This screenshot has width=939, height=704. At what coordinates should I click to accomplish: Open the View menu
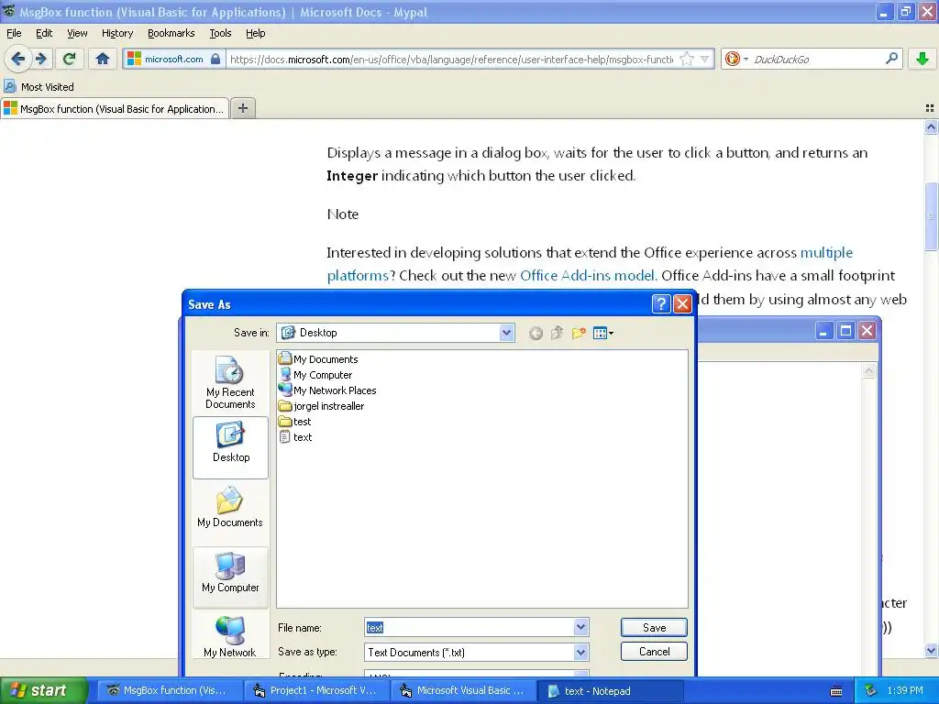(x=77, y=33)
